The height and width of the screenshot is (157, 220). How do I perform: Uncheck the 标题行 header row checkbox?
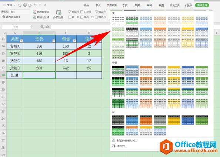point(70,12)
